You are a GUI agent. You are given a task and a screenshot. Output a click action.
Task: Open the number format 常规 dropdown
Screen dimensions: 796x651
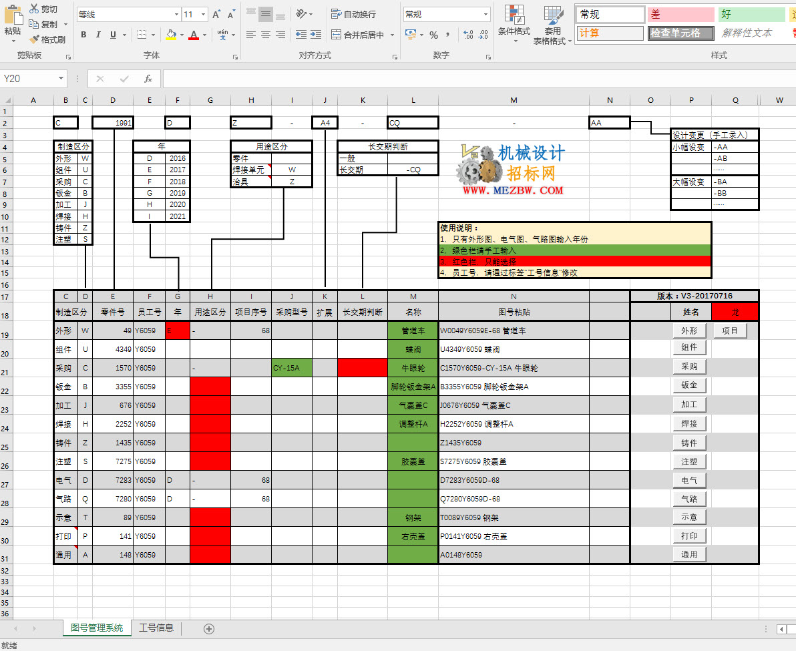coord(485,14)
